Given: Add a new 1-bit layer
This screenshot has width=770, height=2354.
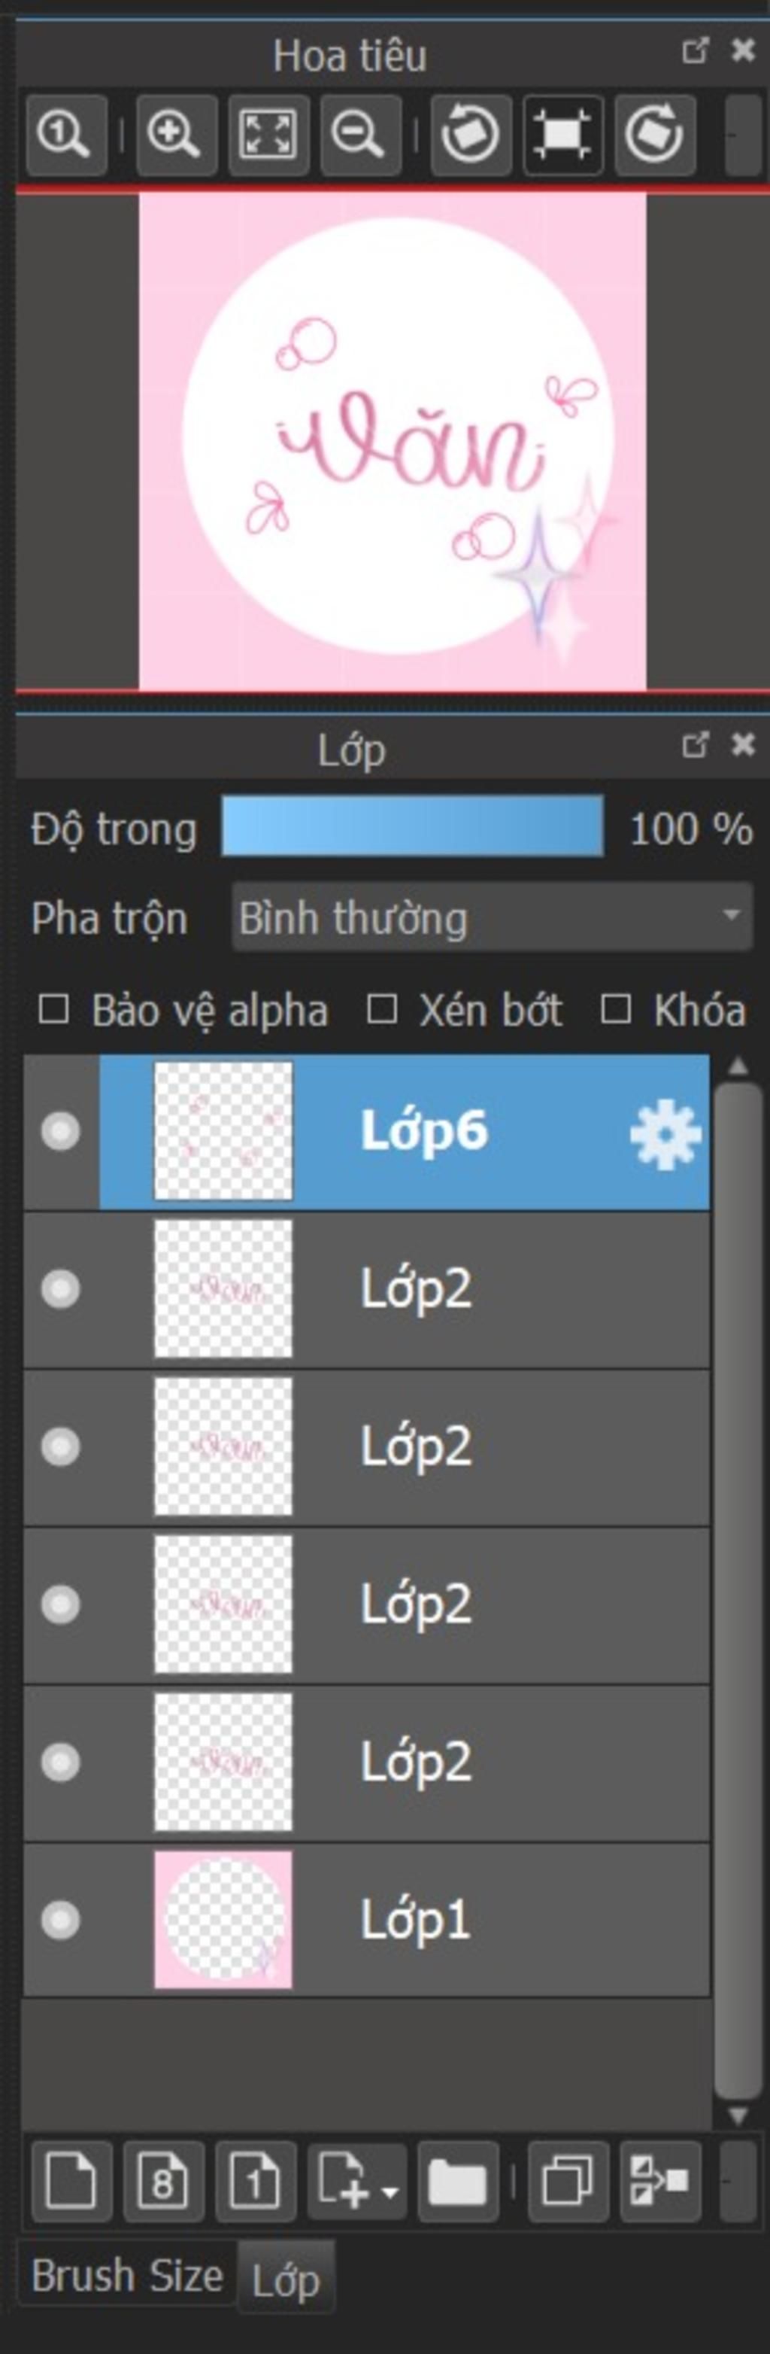Looking at the screenshot, I should [256, 2180].
